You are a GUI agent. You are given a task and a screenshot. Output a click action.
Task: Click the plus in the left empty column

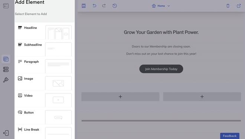pos(120,97)
